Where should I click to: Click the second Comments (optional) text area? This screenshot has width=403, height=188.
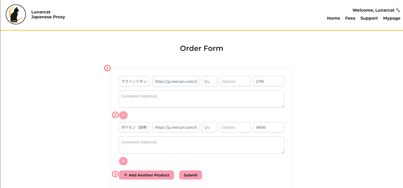tap(202, 145)
